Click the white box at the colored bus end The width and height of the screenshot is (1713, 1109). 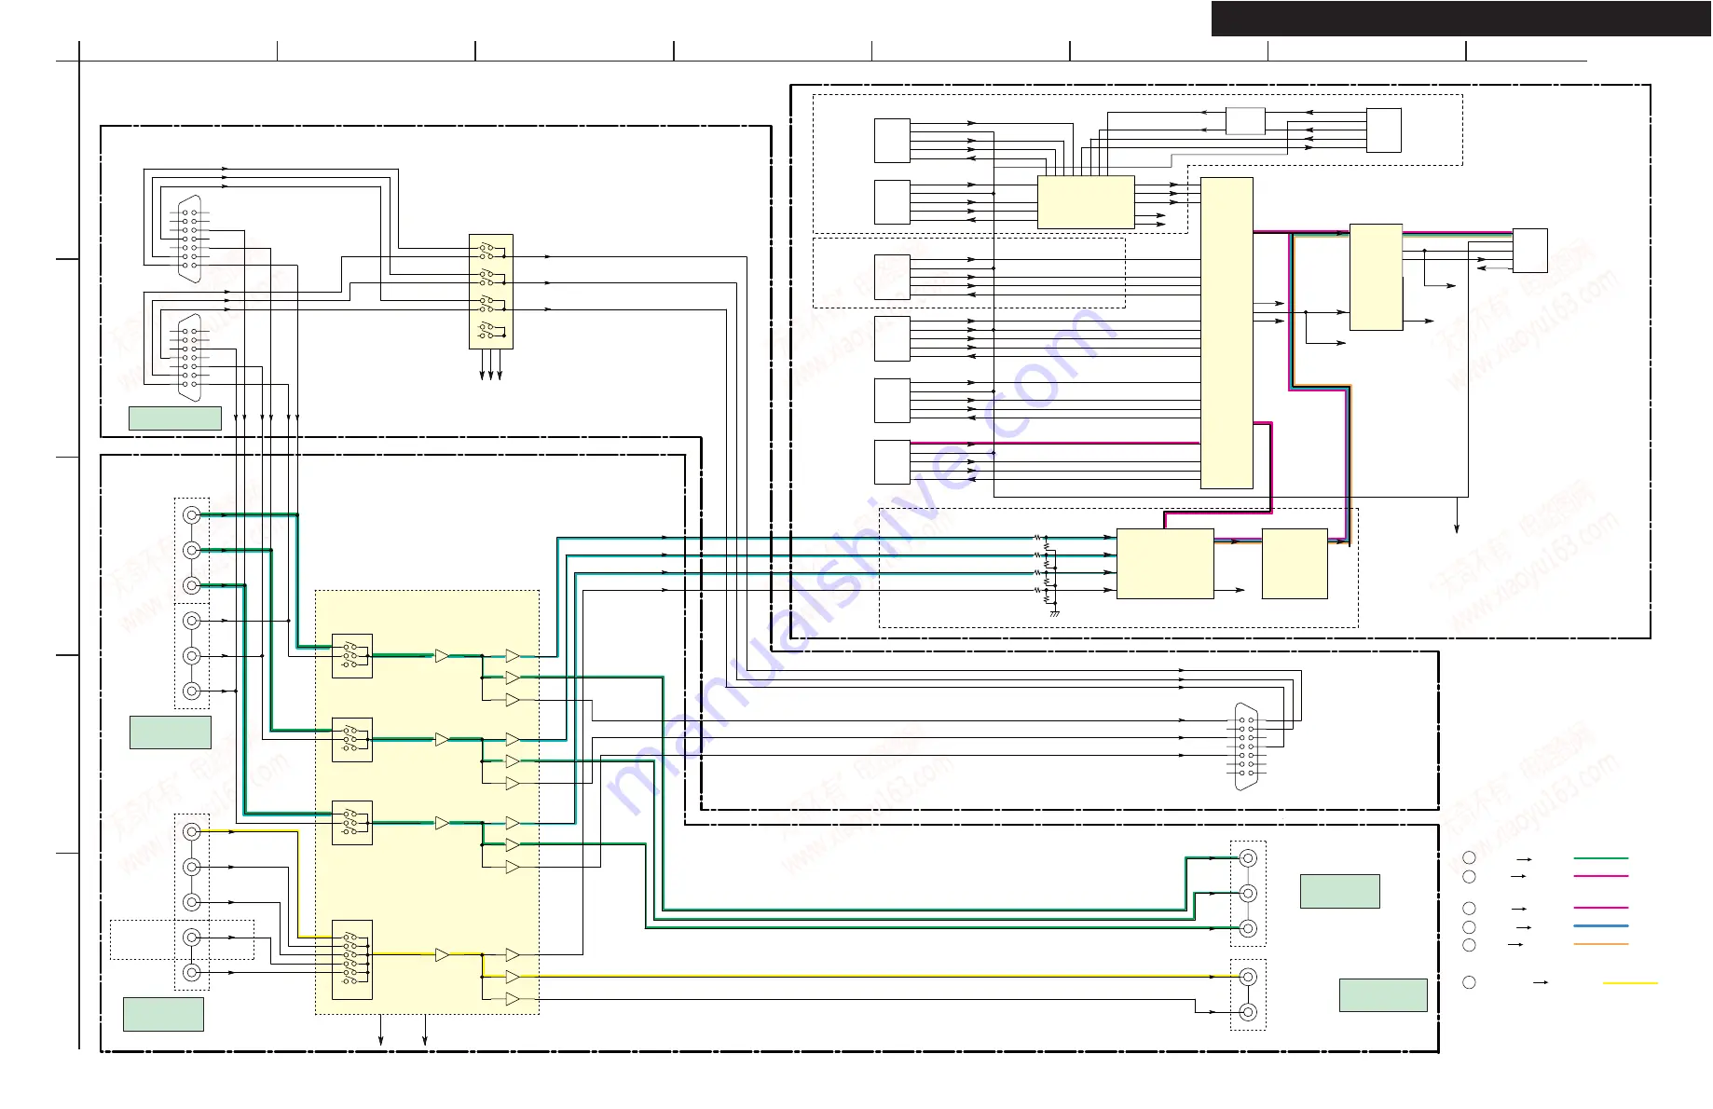[x=1530, y=251]
